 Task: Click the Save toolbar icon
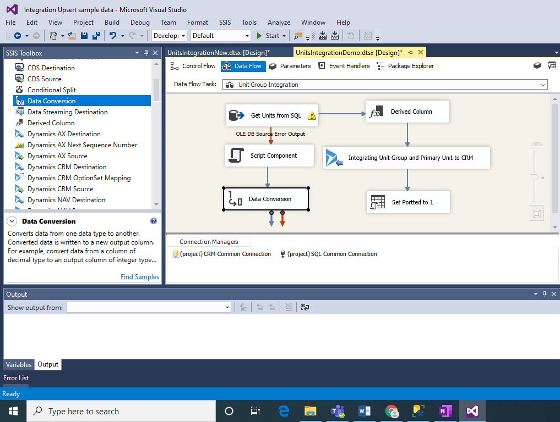coord(84,36)
